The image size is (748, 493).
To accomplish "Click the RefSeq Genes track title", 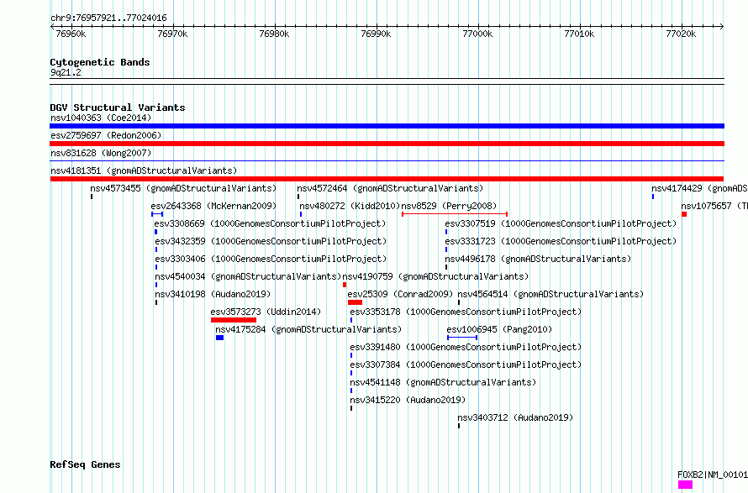I will click(x=85, y=465).
